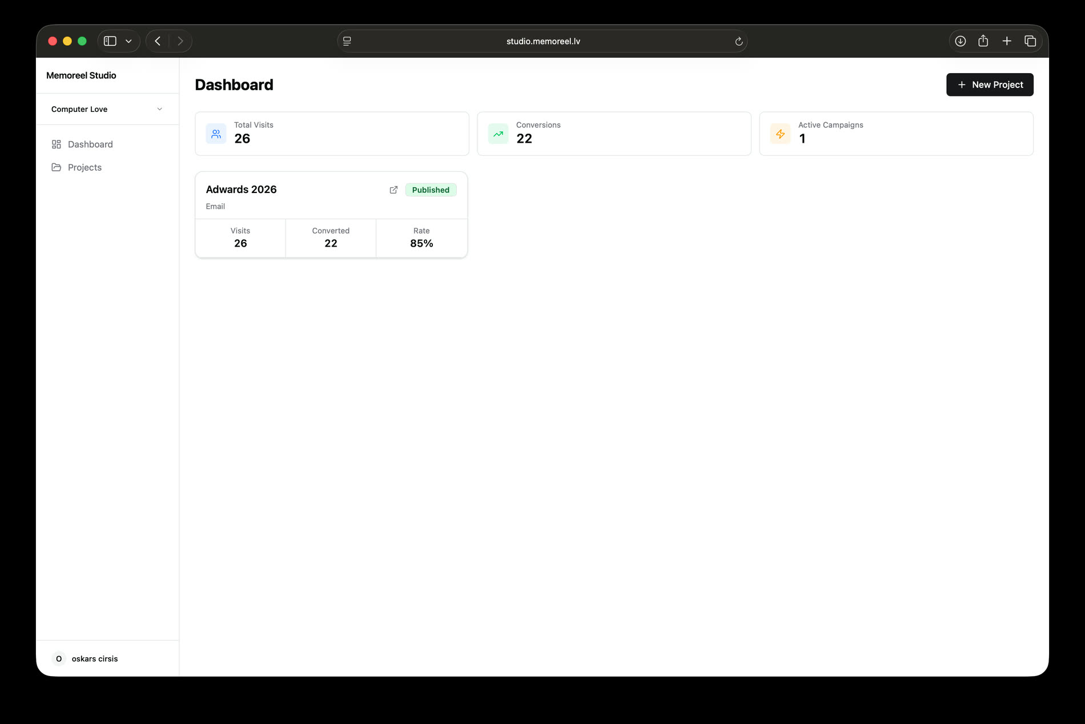Expand the Computer Love workspace dropdown
1085x724 pixels.
(x=107, y=109)
